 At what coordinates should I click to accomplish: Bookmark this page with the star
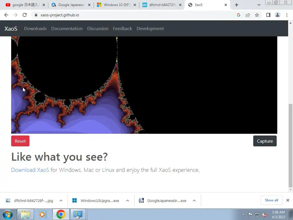(x=257, y=15)
